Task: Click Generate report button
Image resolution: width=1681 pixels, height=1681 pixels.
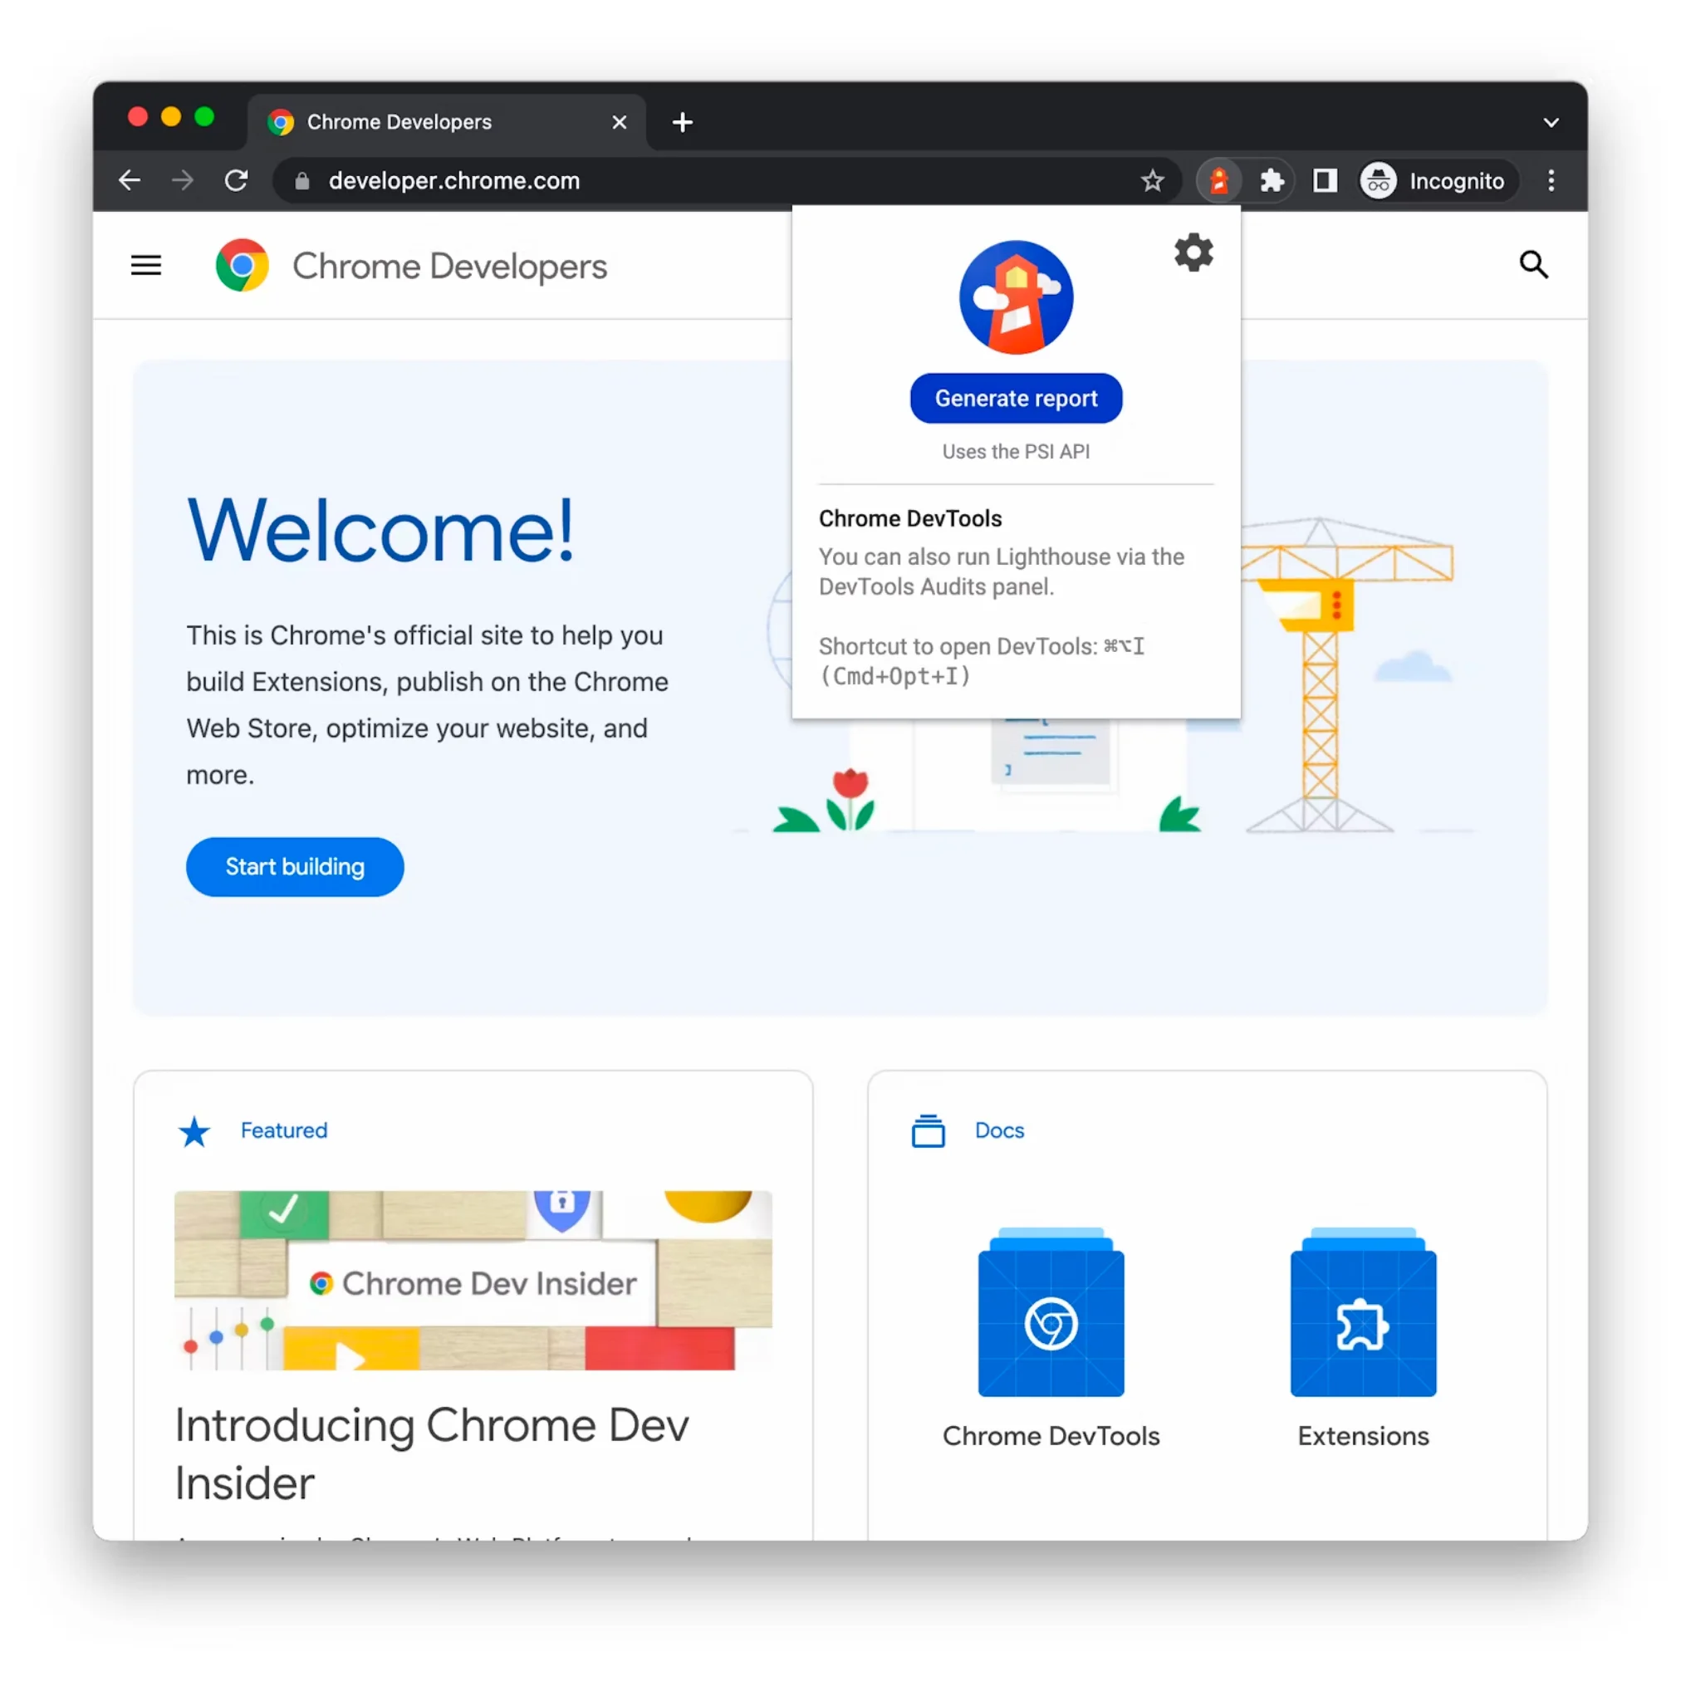Action: point(1016,399)
